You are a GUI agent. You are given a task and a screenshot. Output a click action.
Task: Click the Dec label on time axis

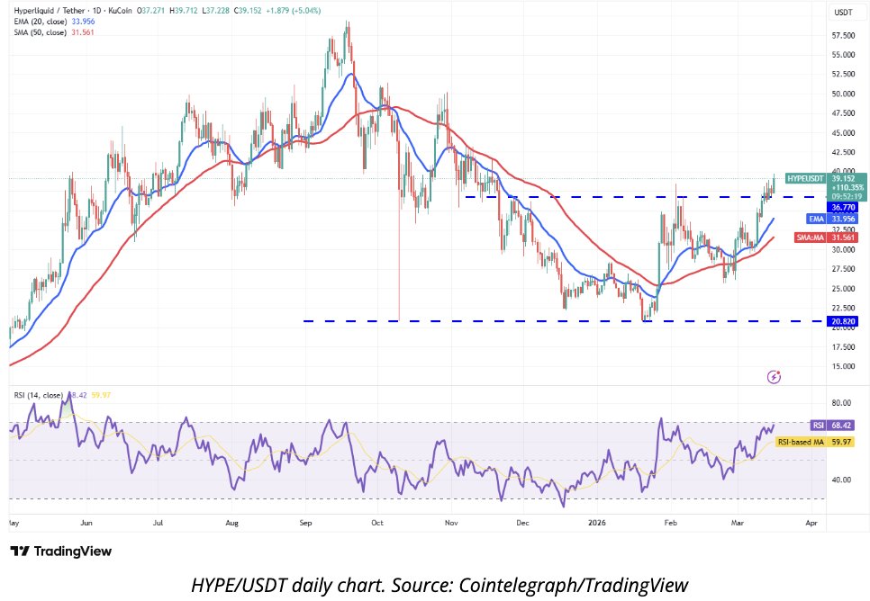[x=522, y=523]
